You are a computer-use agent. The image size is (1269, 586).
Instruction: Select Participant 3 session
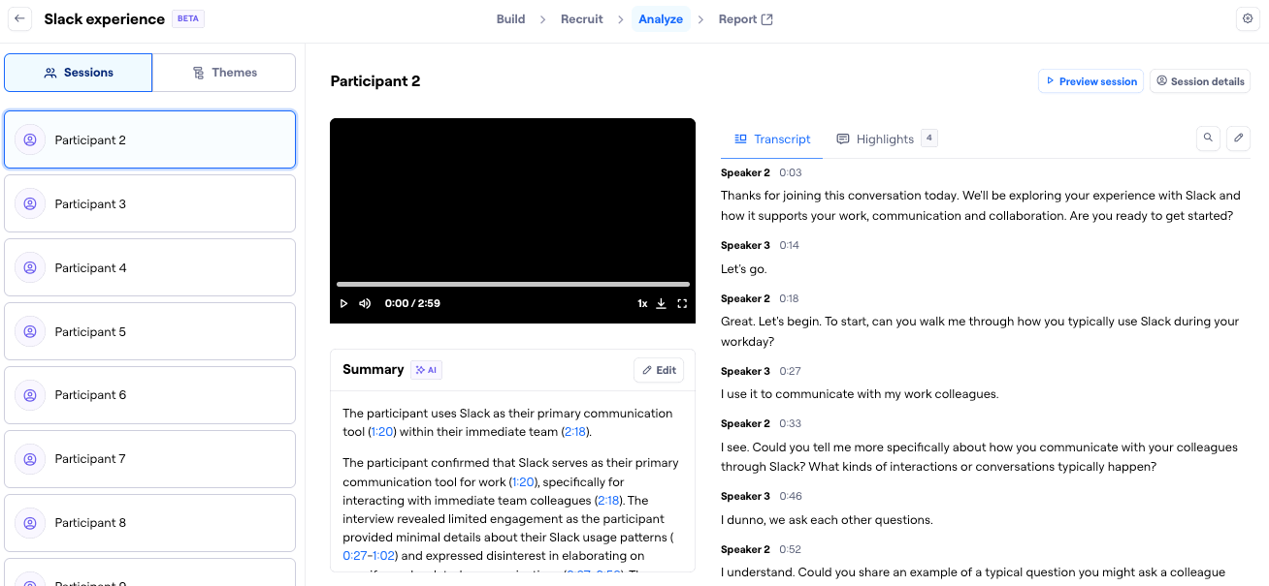[x=150, y=203]
